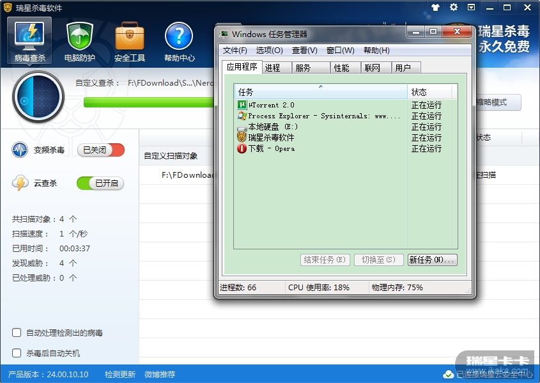Switch to the 性能 tab
The width and height of the screenshot is (540, 383).
[x=346, y=68]
